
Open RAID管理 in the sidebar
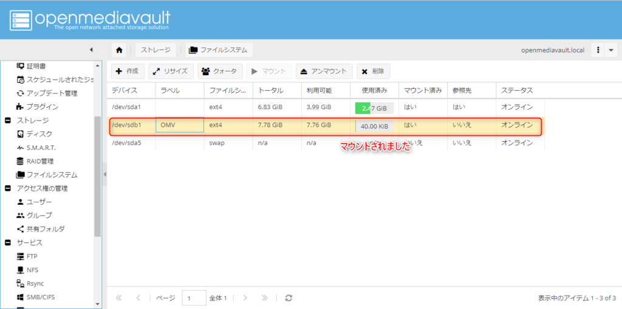point(40,161)
